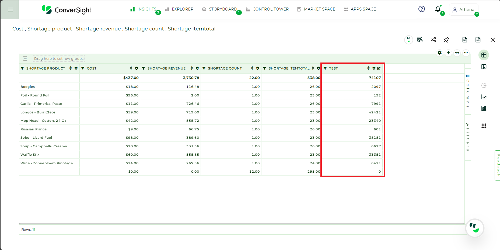Switch to line chart view
500x250 pixels.
tap(484, 97)
